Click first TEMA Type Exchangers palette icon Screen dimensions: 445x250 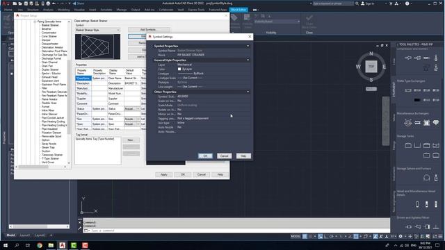(408, 90)
